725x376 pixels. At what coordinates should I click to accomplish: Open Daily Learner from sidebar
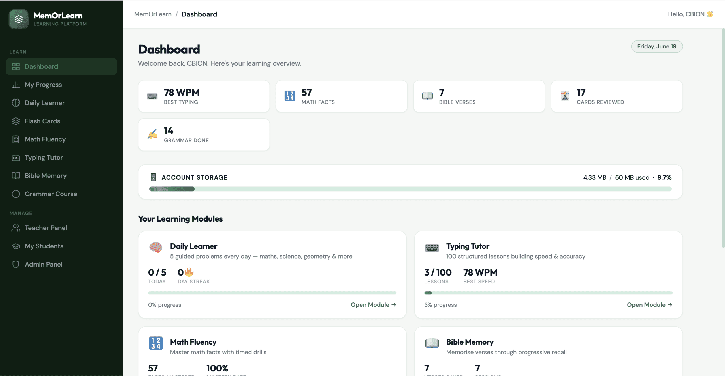point(61,103)
